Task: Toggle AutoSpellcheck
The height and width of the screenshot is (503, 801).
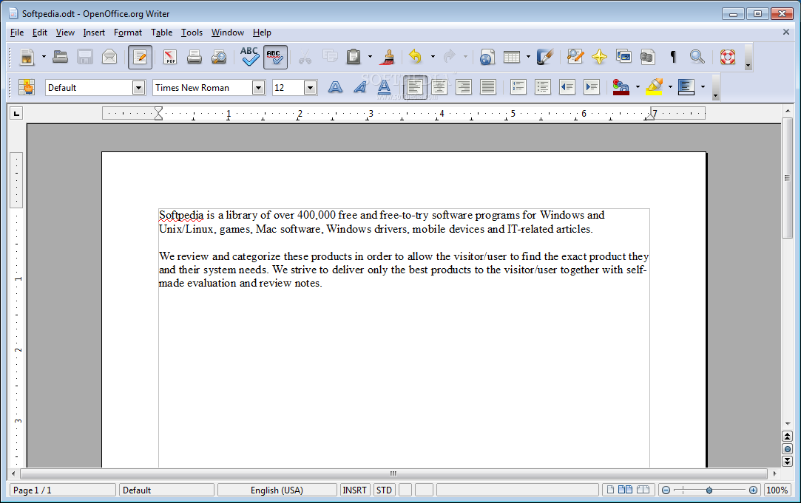Action: tap(275, 57)
